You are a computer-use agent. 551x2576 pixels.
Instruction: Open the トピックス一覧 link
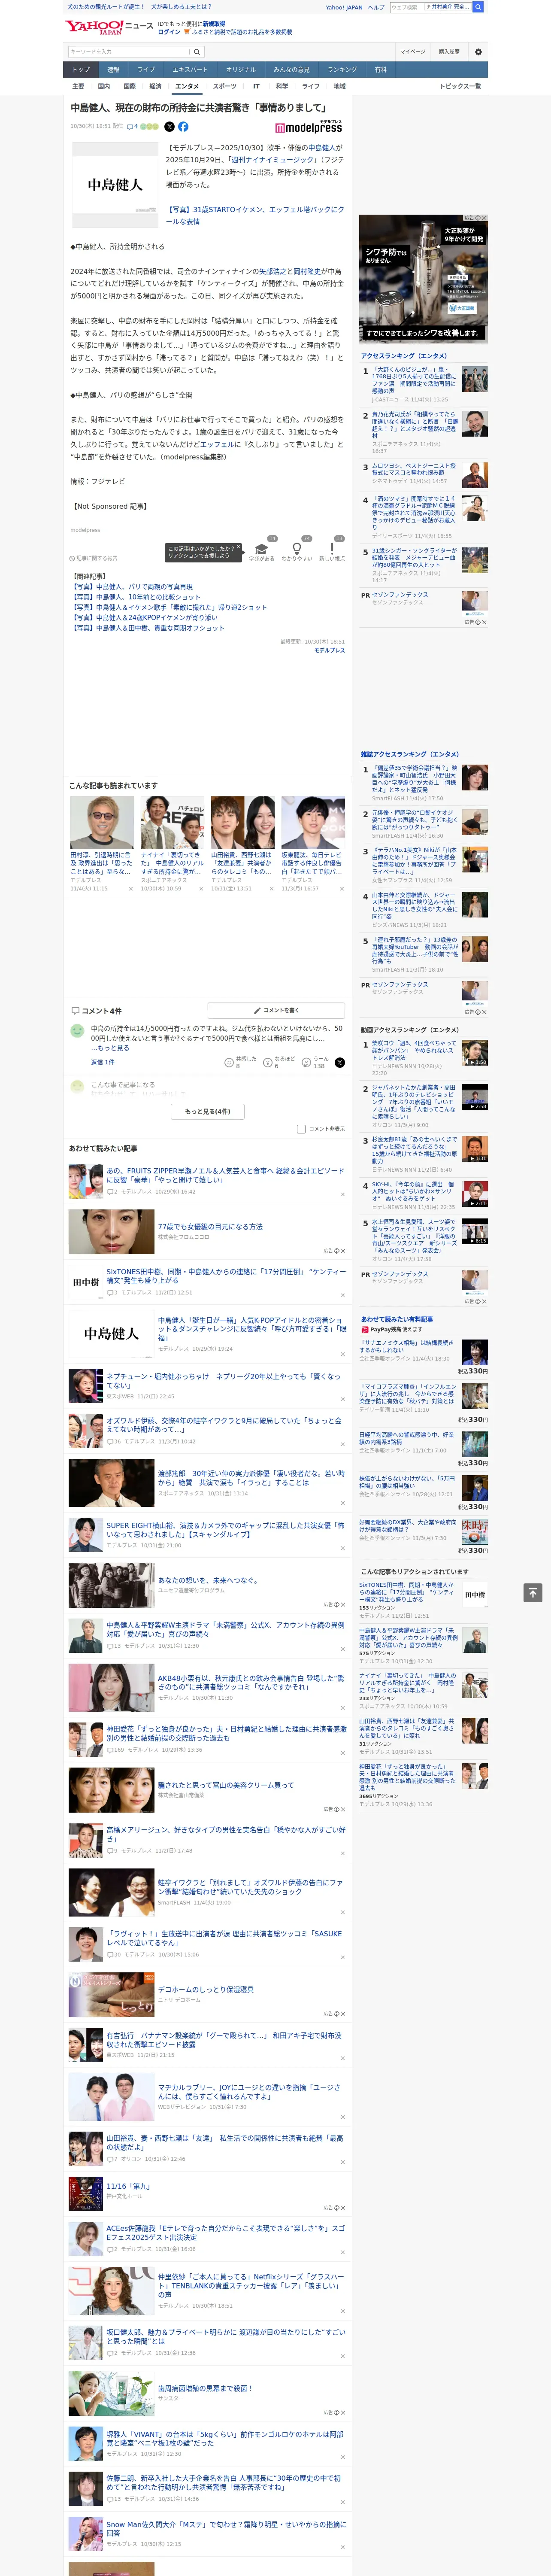460,86
